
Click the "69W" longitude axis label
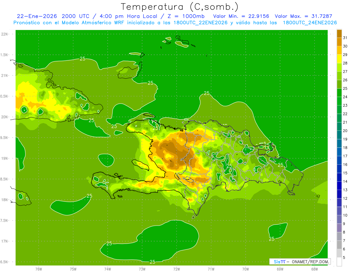(x=280, y=269)
